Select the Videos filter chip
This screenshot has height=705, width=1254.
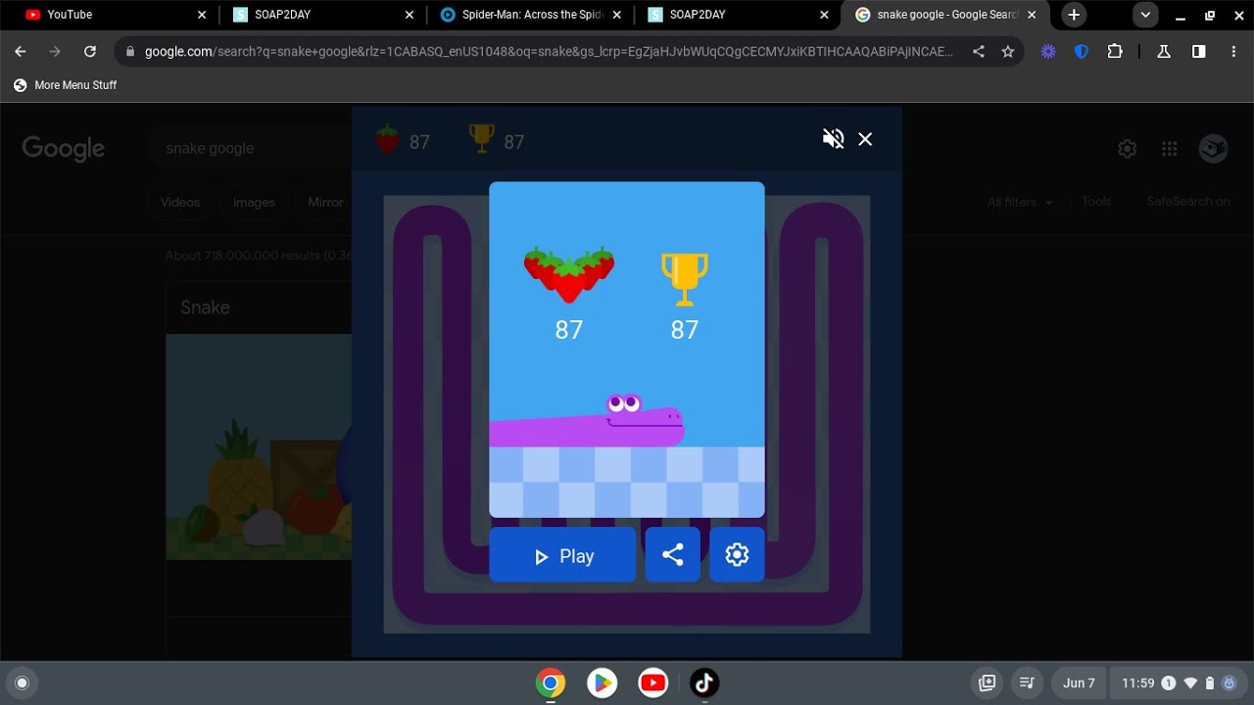[x=180, y=202]
